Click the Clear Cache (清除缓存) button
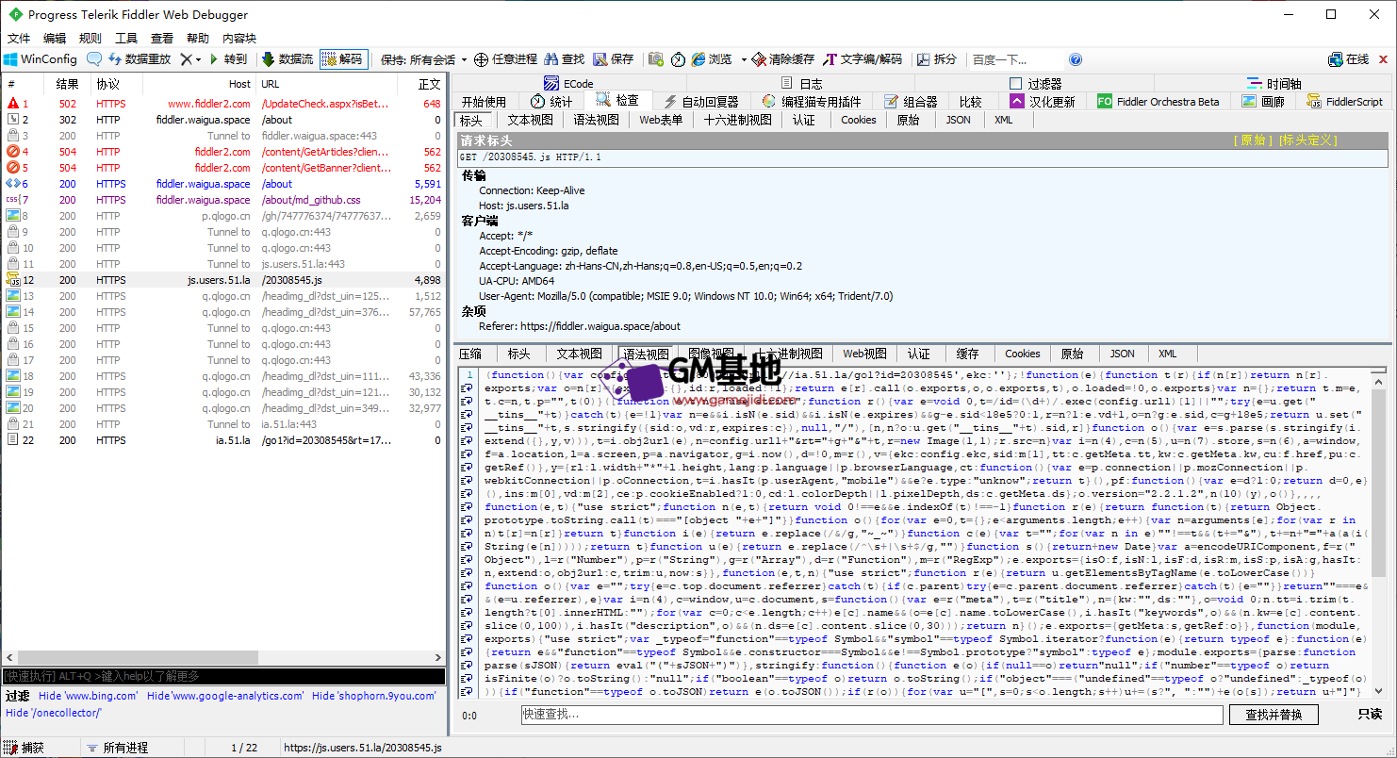Viewport: 1397px width, 758px height. tap(782, 58)
